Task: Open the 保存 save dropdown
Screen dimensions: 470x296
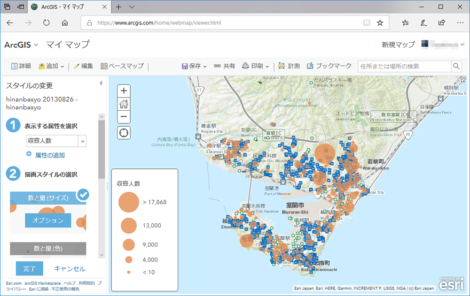Action: 194,66
